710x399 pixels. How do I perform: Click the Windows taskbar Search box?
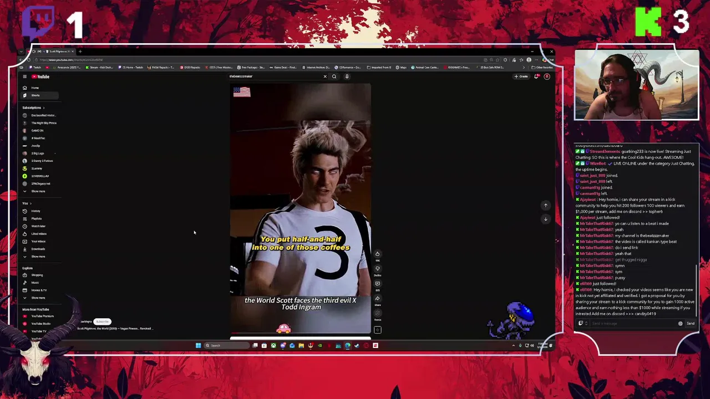[226, 345]
